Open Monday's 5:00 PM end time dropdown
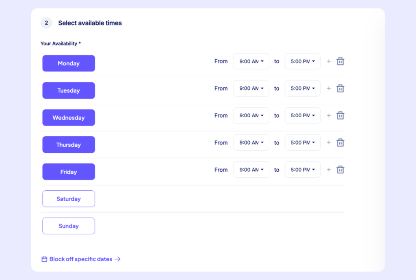The height and width of the screenshot is (280, 416). tap(302, 61)
